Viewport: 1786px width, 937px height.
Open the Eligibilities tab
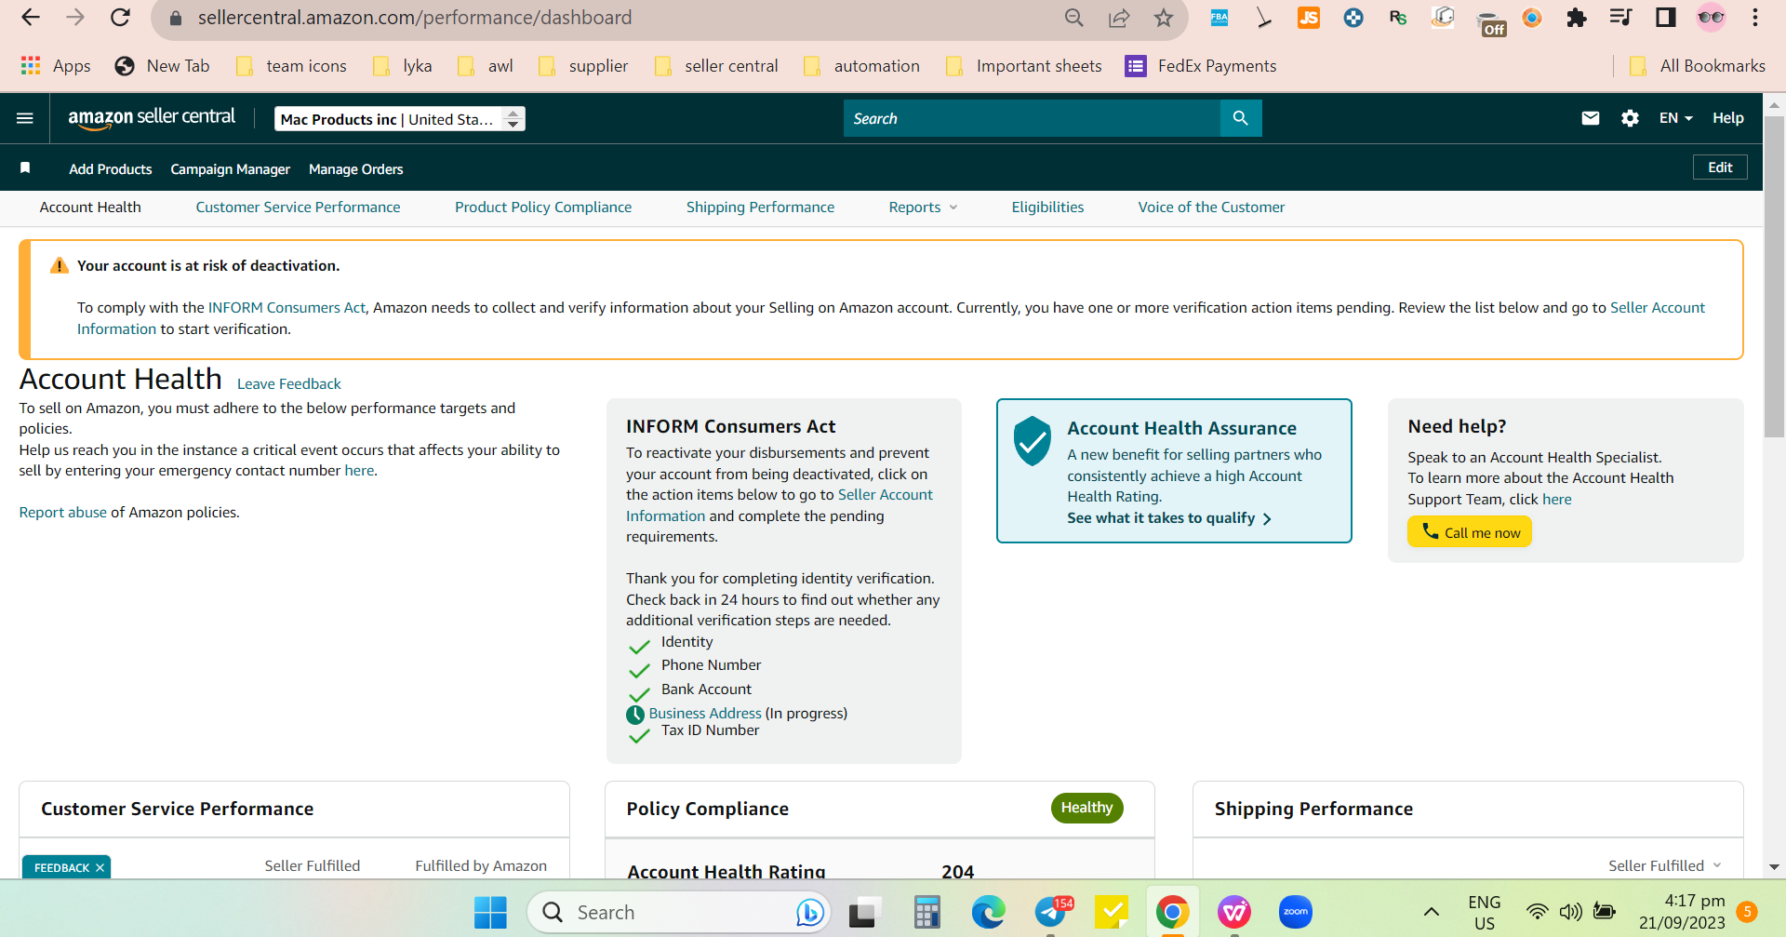tap(1047, 207)
